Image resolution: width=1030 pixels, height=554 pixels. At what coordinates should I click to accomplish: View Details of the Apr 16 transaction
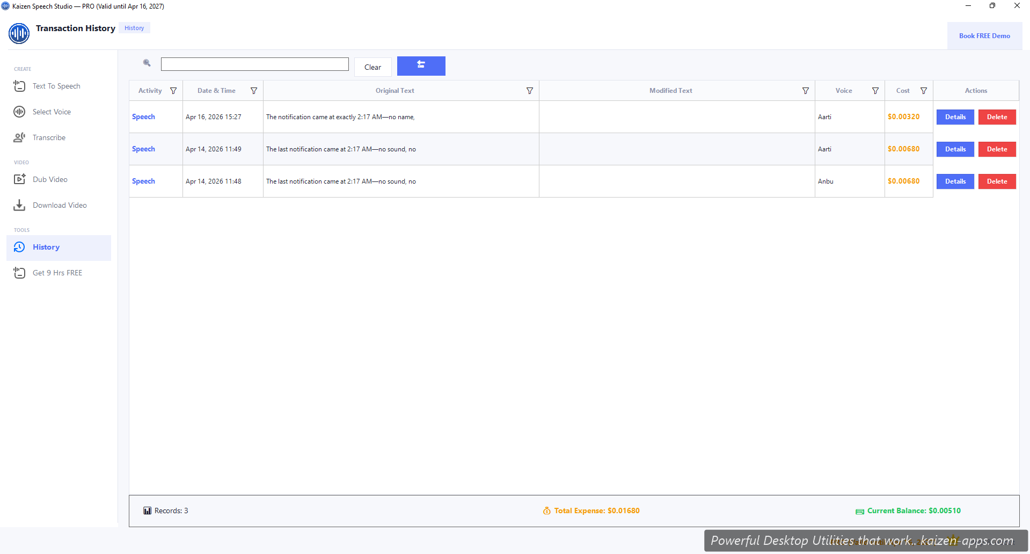click(x=955, y=116)
